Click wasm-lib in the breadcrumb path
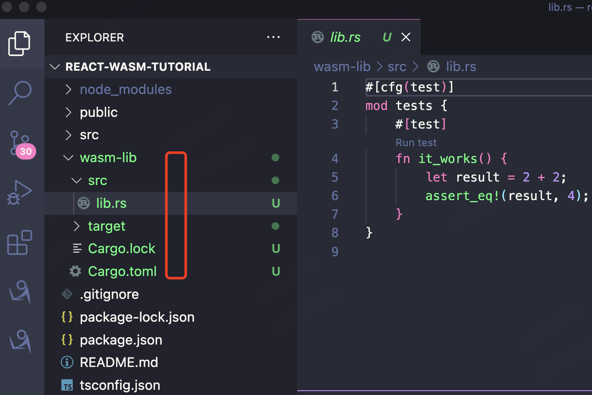592x395 pixels. (342, 67)
